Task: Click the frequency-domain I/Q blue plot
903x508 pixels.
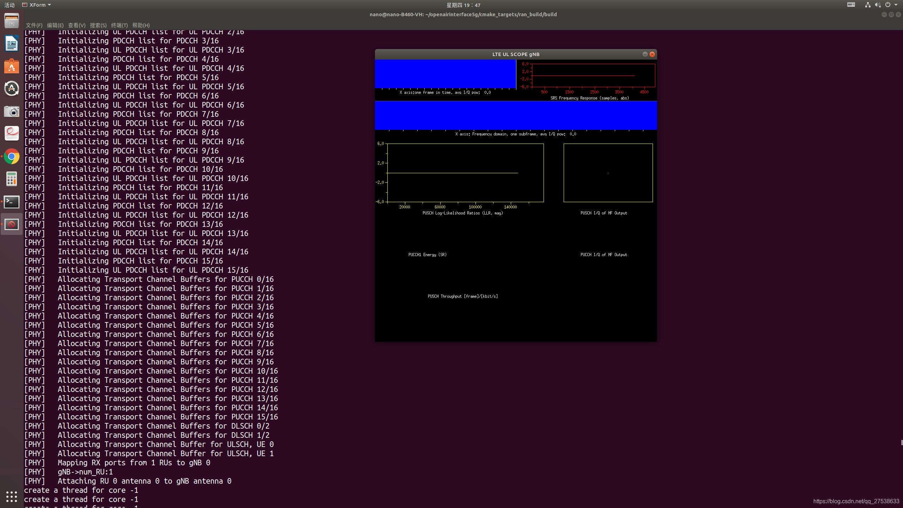Action: click(516, 116)
